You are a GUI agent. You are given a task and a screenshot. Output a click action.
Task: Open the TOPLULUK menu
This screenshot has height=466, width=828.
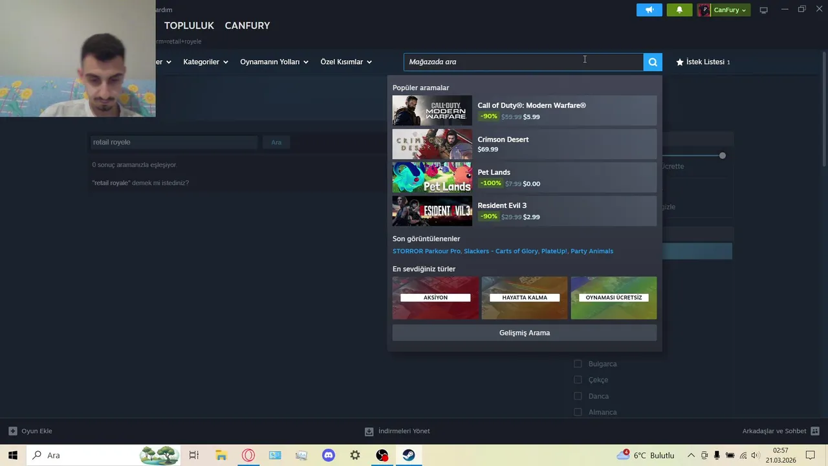(189, 25)
